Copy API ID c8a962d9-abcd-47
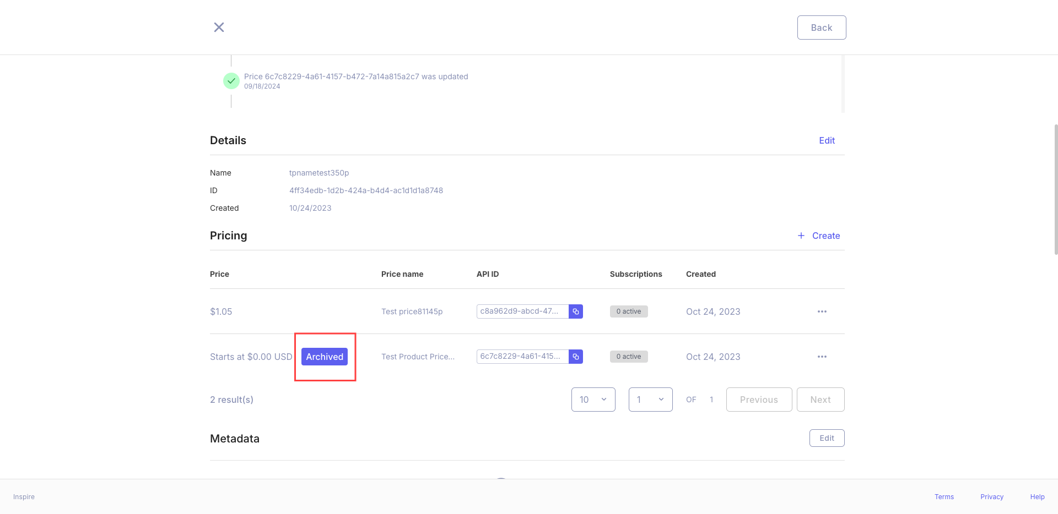Screen dimensions: 1058x514 tap(576, 311)
